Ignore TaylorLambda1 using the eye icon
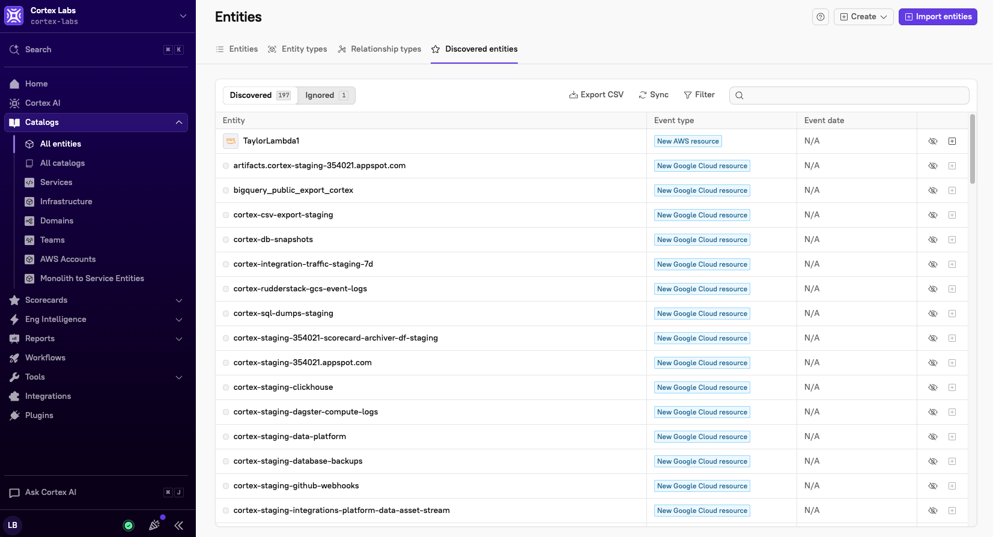This screenshot has height=537, width=993. point(933,141)
